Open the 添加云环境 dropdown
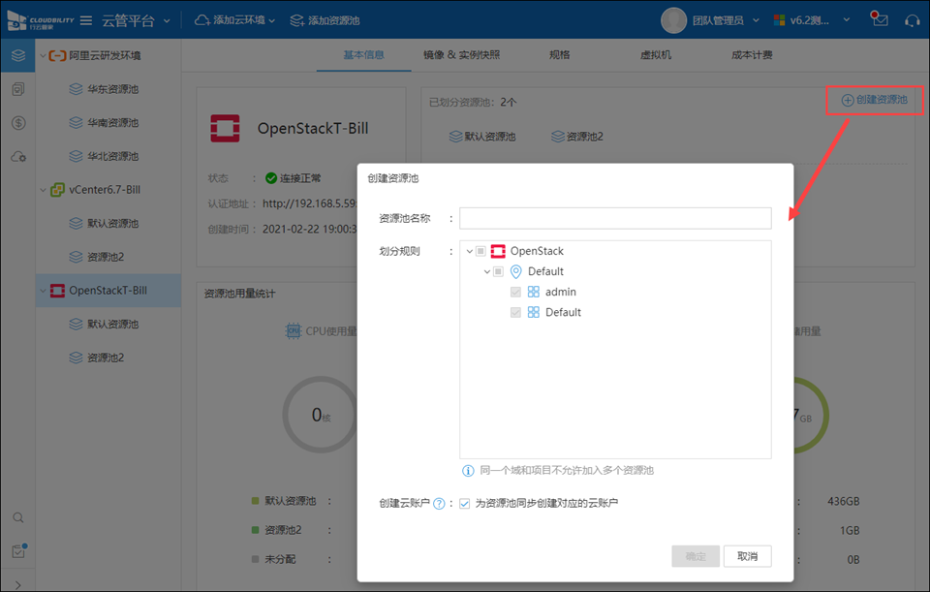 (234, 20)
